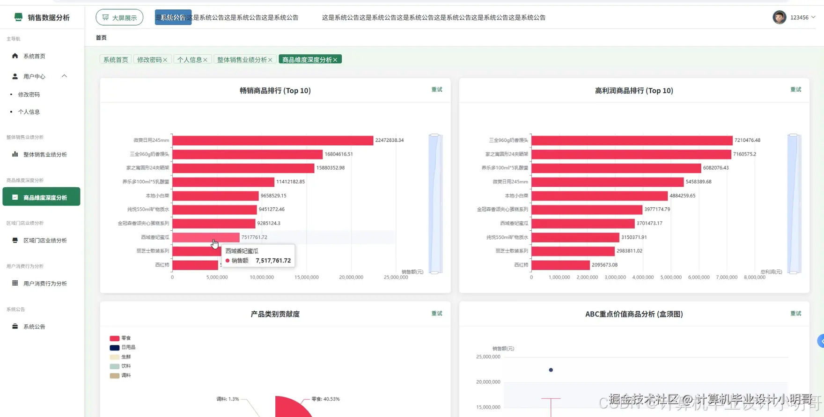This screenshot has width=824, height=417.
Task: Click 重试 on ABC重点价值商品分析 card
Action: click(x=796, y=314)
